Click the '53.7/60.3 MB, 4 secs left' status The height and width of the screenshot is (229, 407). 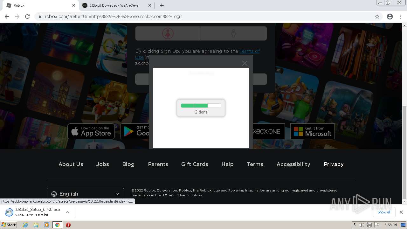(x=32, y=215)
